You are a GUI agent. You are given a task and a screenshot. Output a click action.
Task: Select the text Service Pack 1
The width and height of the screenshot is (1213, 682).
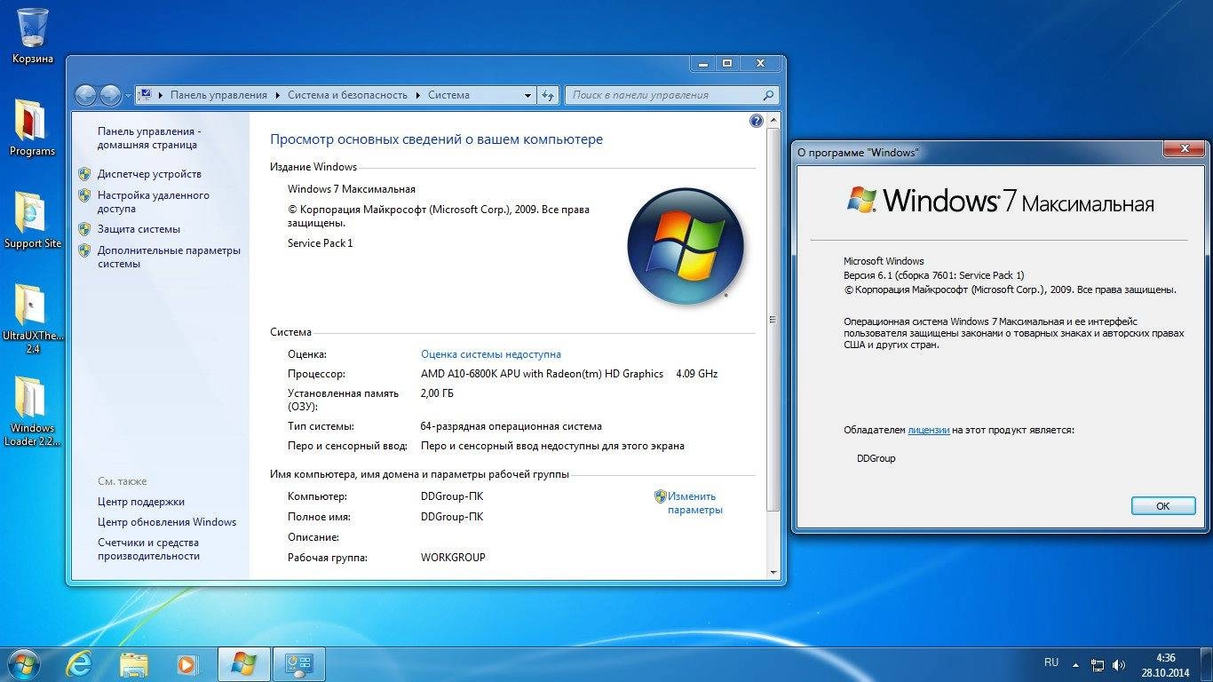tap(321, 243)
